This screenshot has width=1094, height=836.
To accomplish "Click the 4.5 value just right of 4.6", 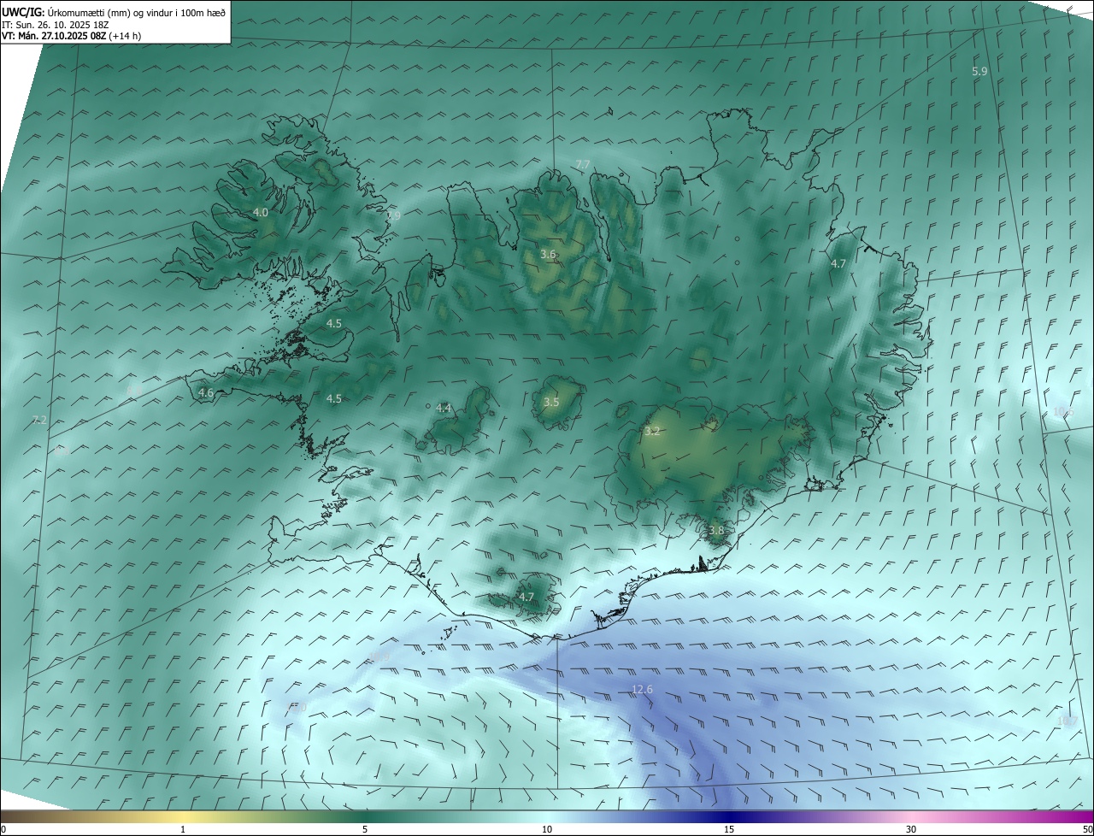I will [x=334, y=399].
